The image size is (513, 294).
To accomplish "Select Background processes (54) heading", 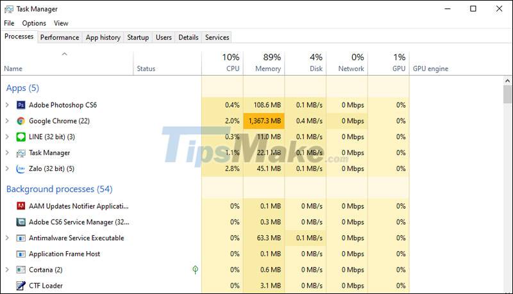I will [x=59, y=189].
